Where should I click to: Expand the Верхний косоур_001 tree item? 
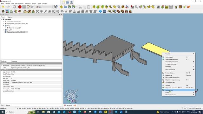tap(6, 28)
